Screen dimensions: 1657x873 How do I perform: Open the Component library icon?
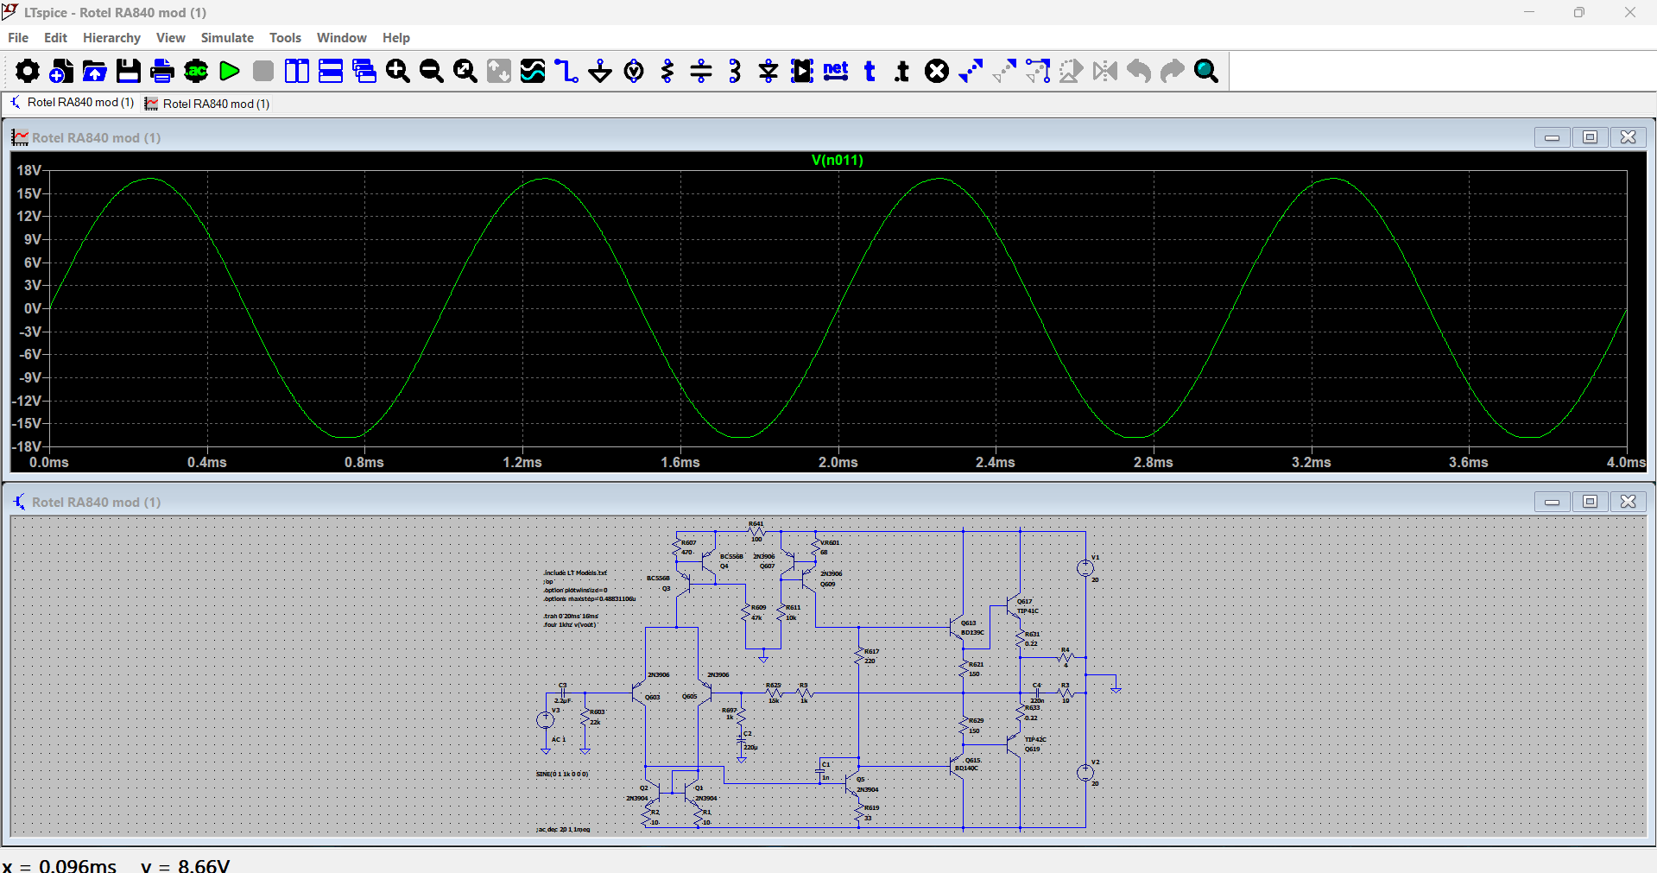[x=802, y=71]
